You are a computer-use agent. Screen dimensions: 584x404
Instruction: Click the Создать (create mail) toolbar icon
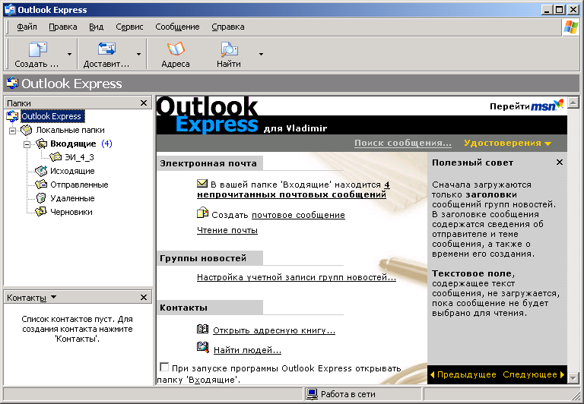(x=37, y=49)
